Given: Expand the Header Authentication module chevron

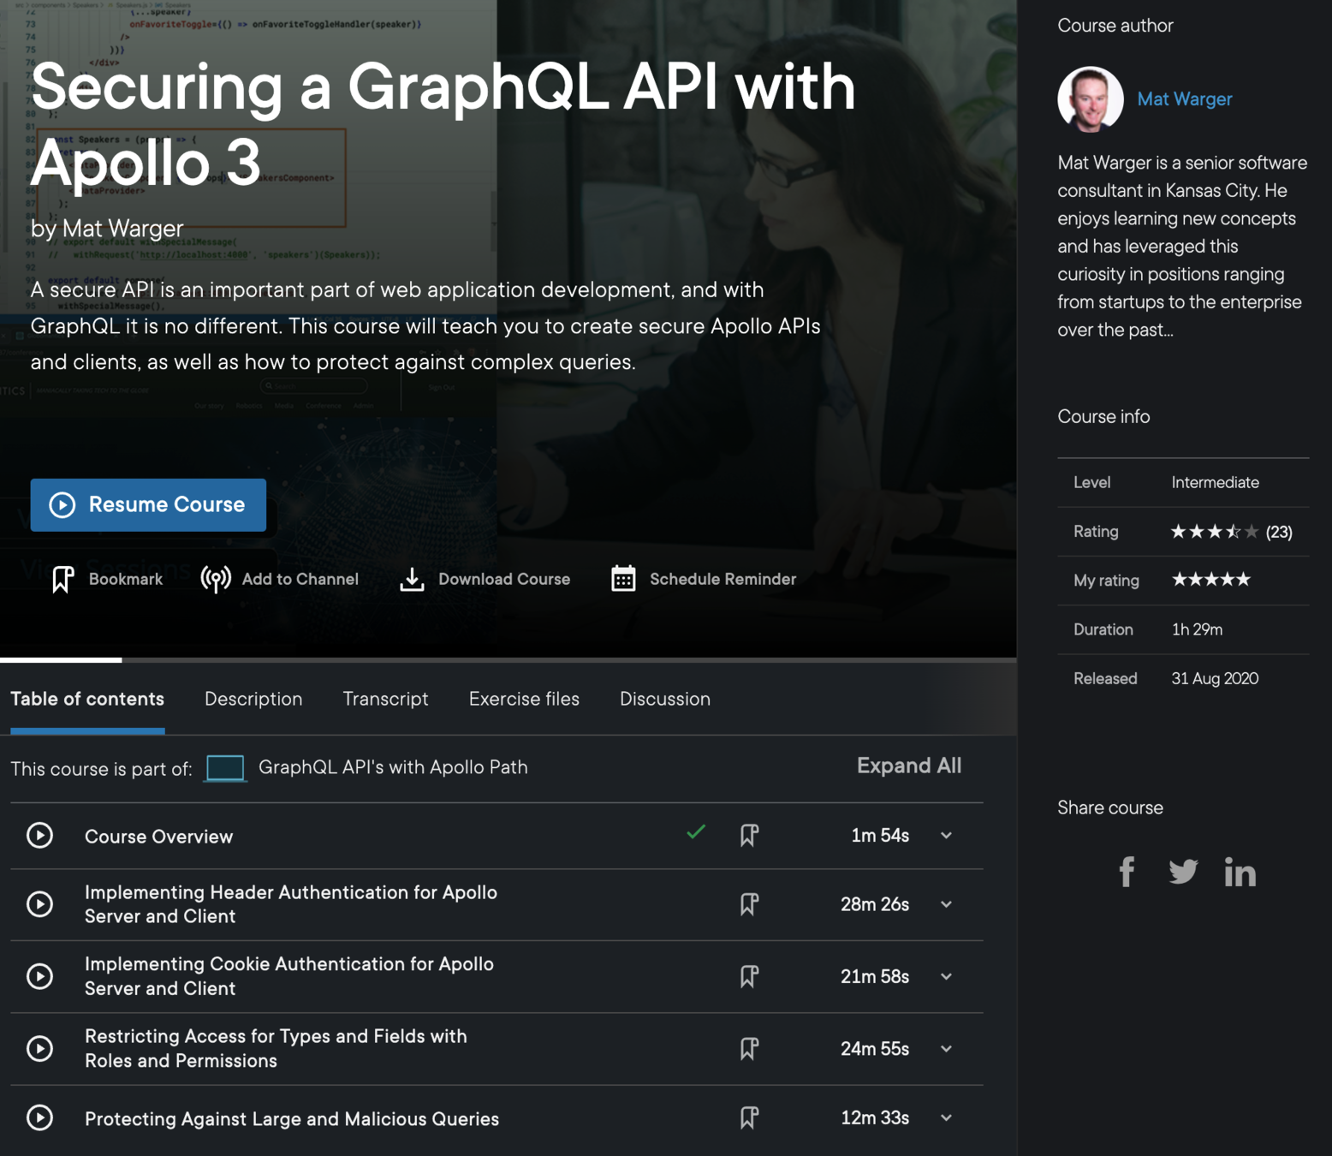Looking at the screenshot, I should pyautogui.click(x=946, y=905).
